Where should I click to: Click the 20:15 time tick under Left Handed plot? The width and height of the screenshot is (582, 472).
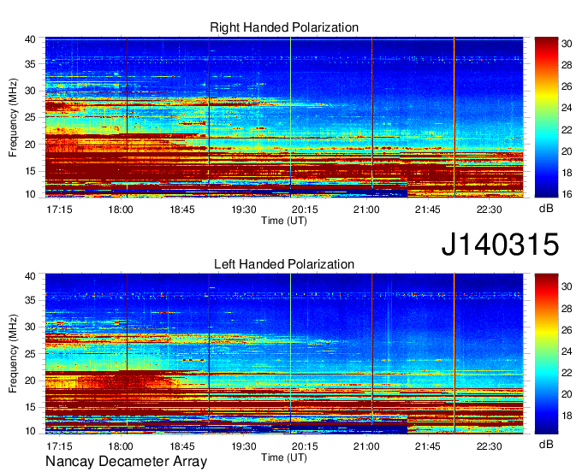point(305,446)
